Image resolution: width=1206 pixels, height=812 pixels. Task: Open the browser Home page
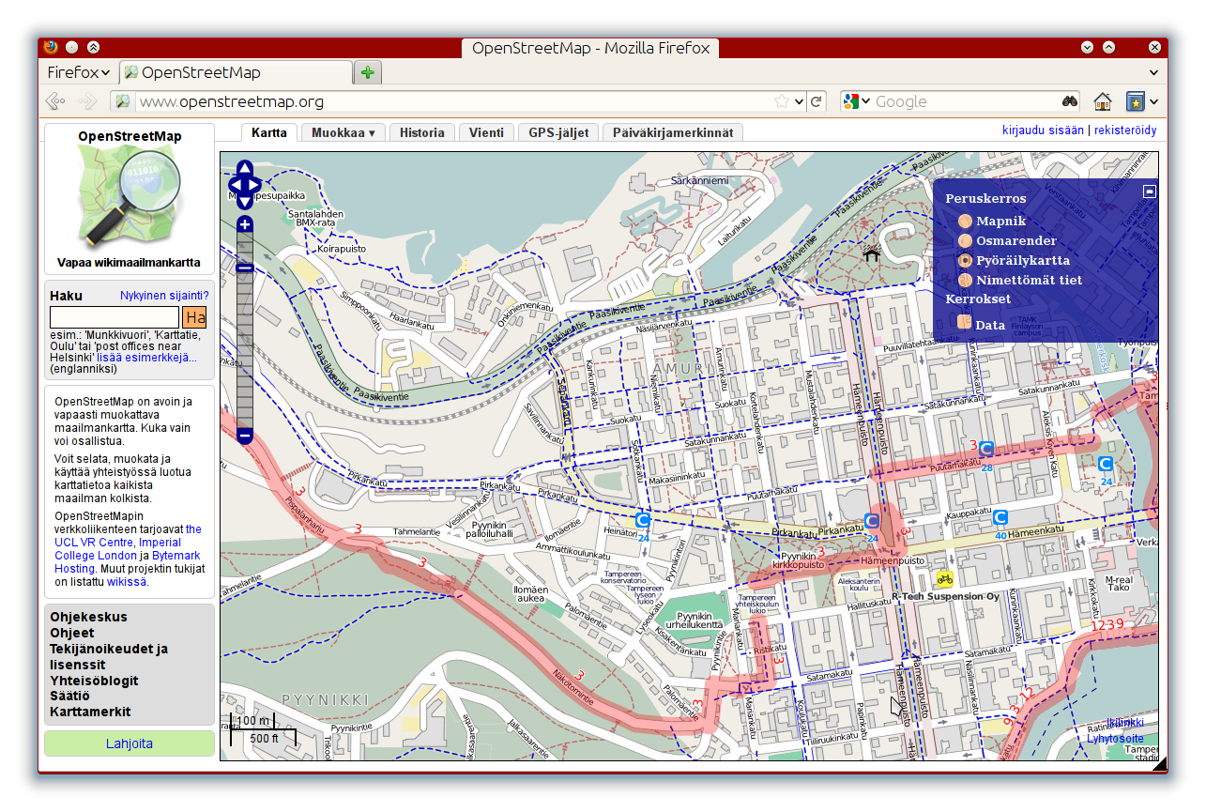1103,101
